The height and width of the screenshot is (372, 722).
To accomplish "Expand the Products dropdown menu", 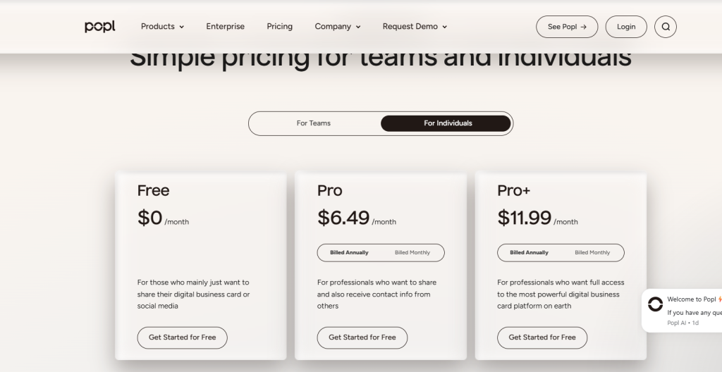I will click(x=162, y=27).
